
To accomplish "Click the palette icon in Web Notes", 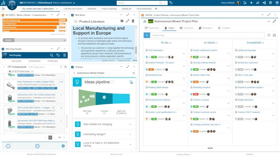I will pos(122,21).
